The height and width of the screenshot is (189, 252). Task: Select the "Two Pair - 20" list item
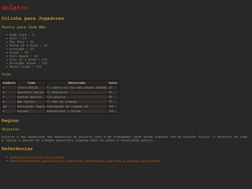(x=21, y=42)
